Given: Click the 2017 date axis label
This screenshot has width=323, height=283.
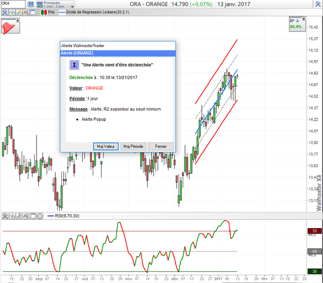Looking at the screenshot, I should 218,279.
